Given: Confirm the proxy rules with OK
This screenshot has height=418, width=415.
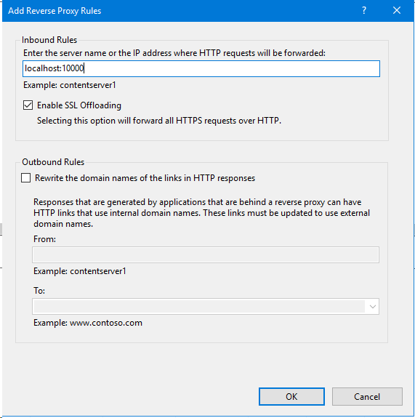Looking at the screenshot, I should tap(291, 397).
